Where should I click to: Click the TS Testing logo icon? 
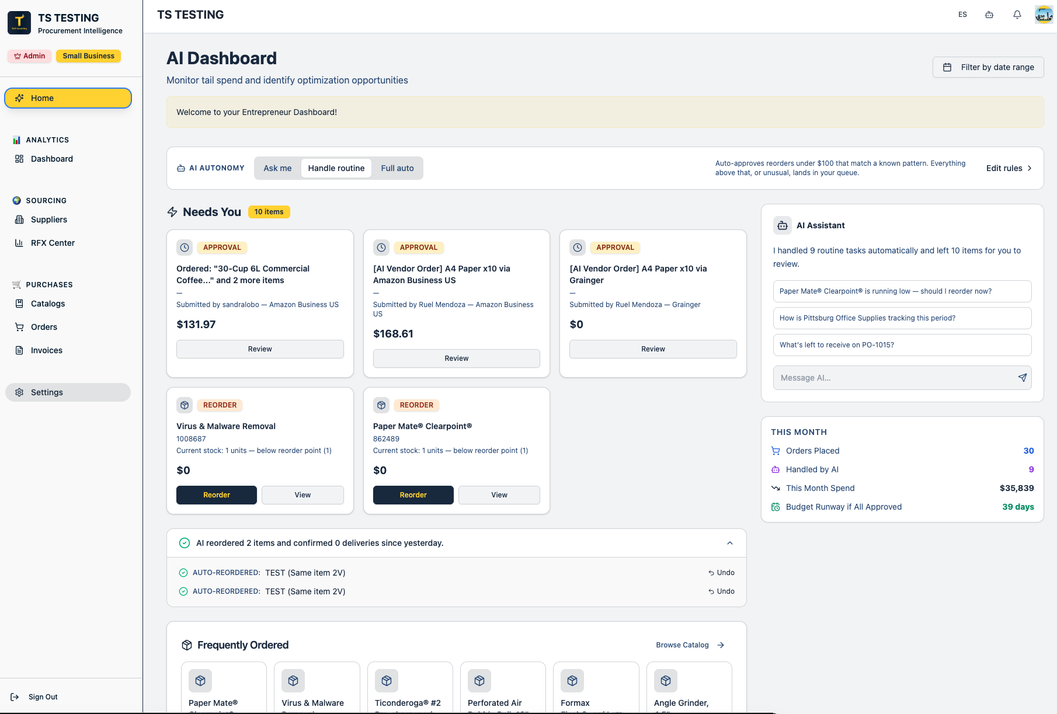click(x=19, y=23)
